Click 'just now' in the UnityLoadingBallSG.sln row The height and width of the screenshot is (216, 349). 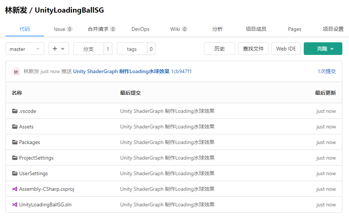pos(326,204)
